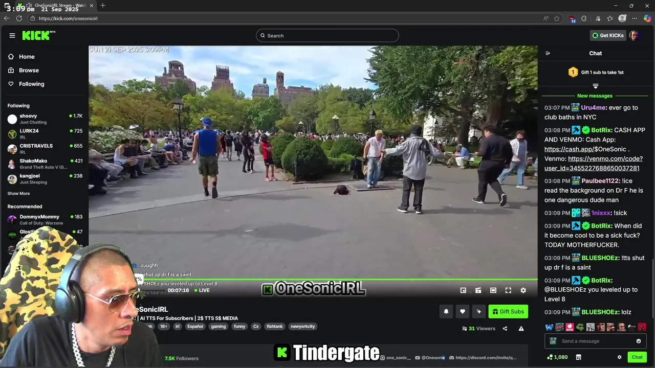655x368 pixels.
Task: Toggle stream notifications with the bell button
Action: tap(446, 311)
